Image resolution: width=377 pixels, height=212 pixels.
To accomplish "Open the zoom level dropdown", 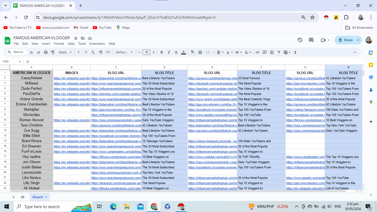I will click(65, 52).
